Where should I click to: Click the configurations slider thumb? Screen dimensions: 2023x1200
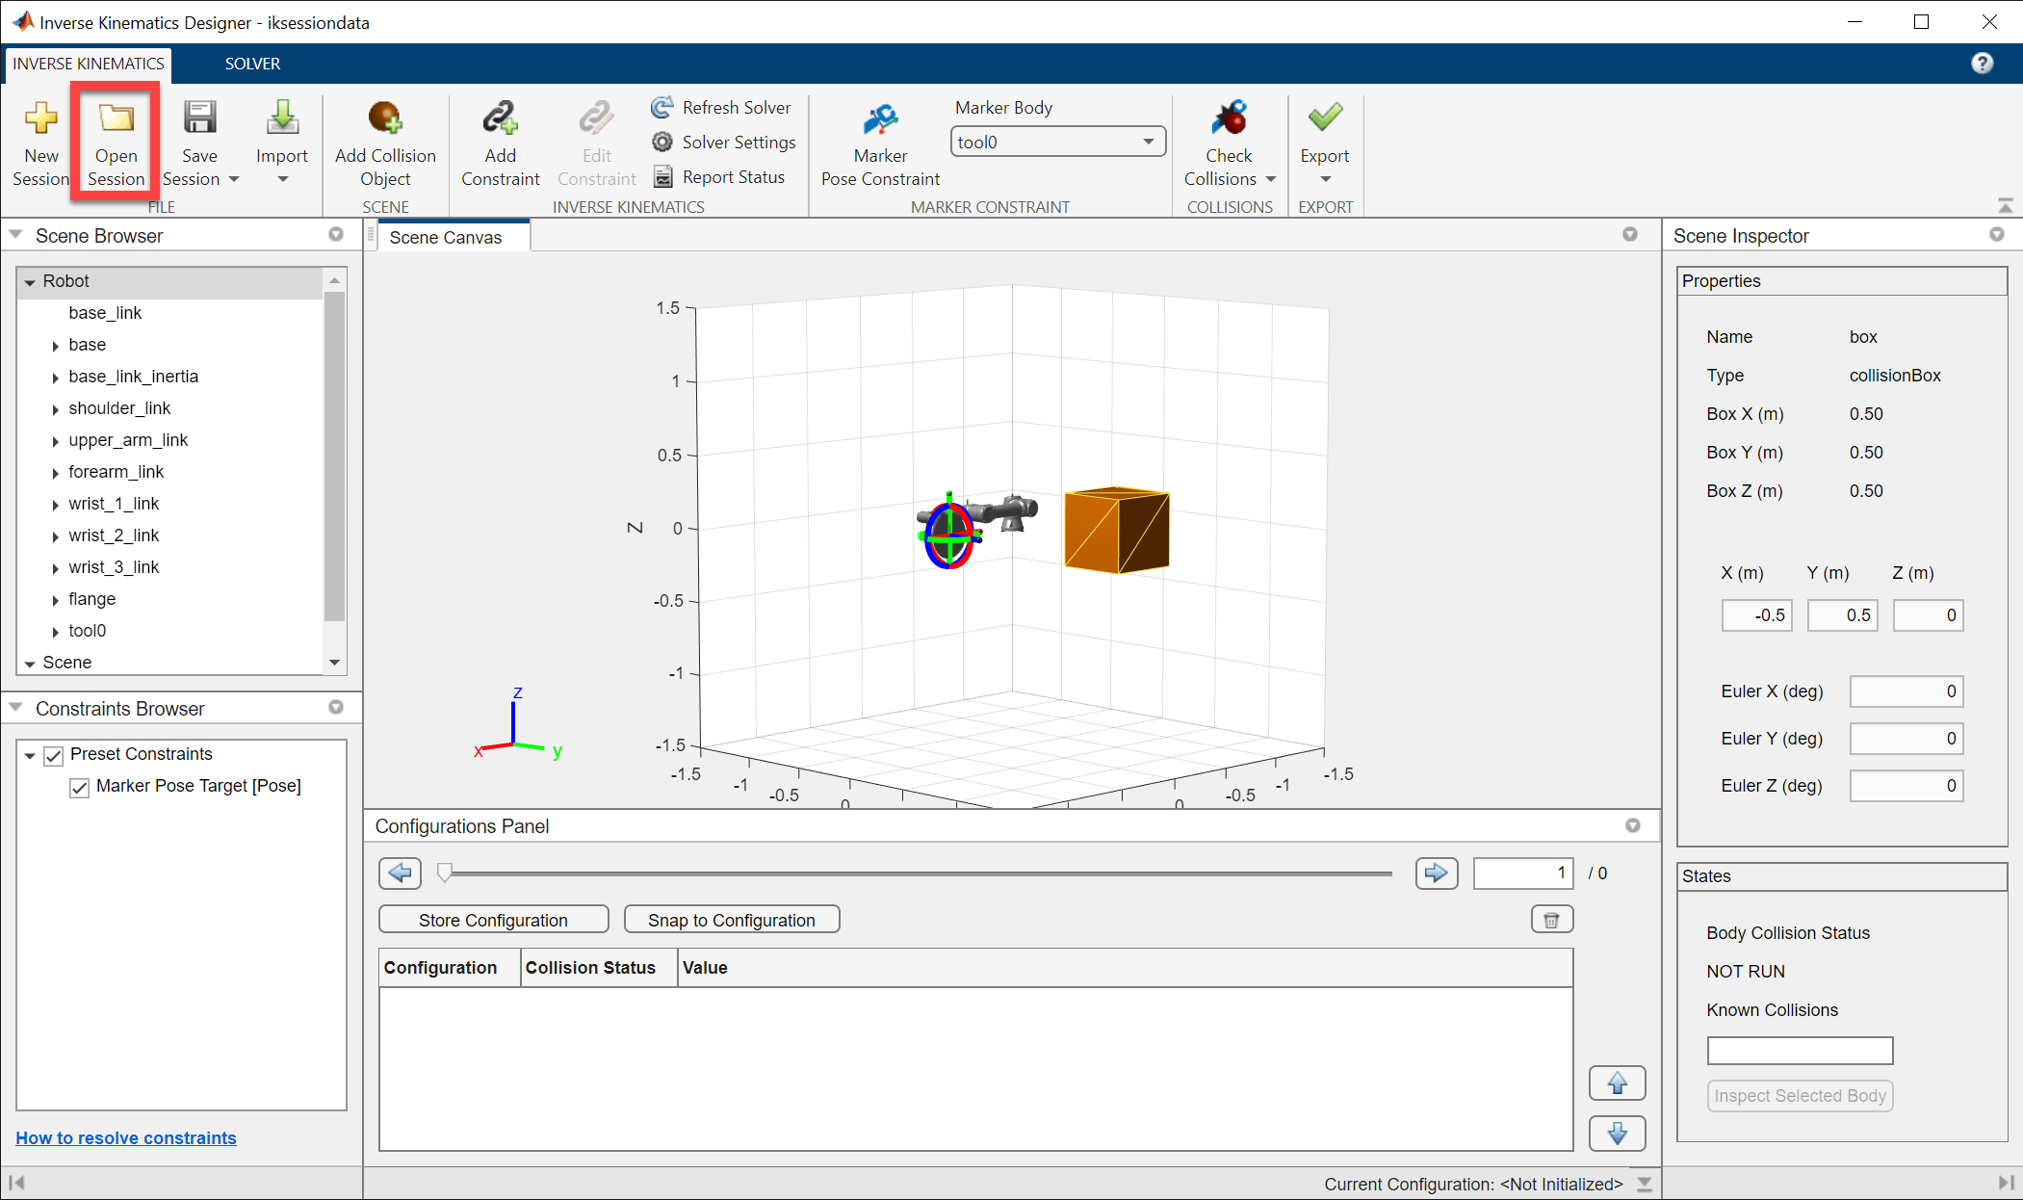(x=444, y=873)
